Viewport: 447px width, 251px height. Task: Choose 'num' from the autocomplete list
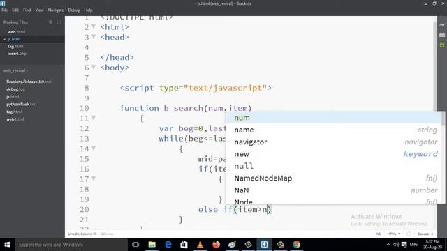(334, 118)
